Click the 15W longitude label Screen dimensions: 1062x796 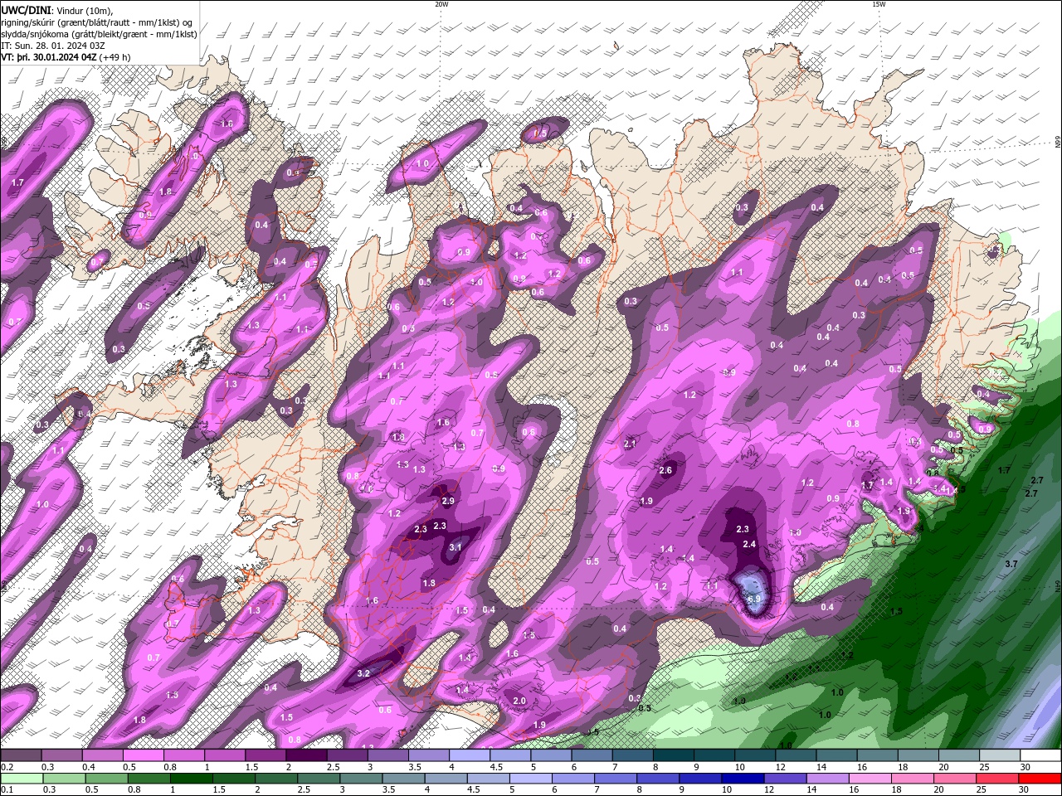(x=879, y=4)
